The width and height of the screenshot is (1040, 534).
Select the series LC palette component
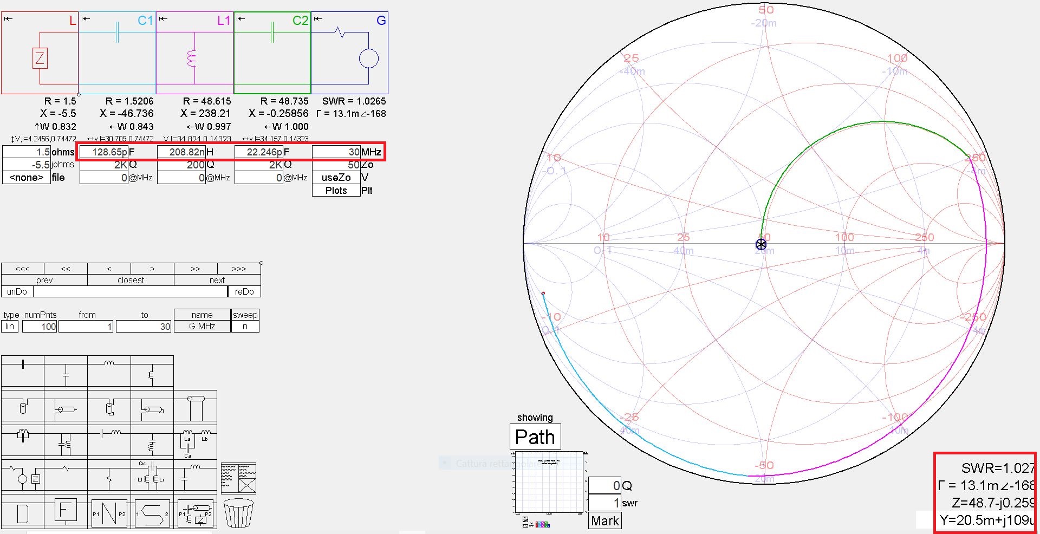click(109, 441)
